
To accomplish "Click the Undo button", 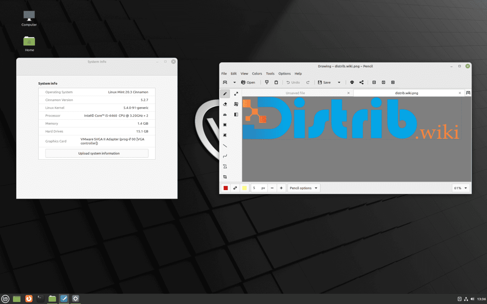I will (x=293, y=82).
